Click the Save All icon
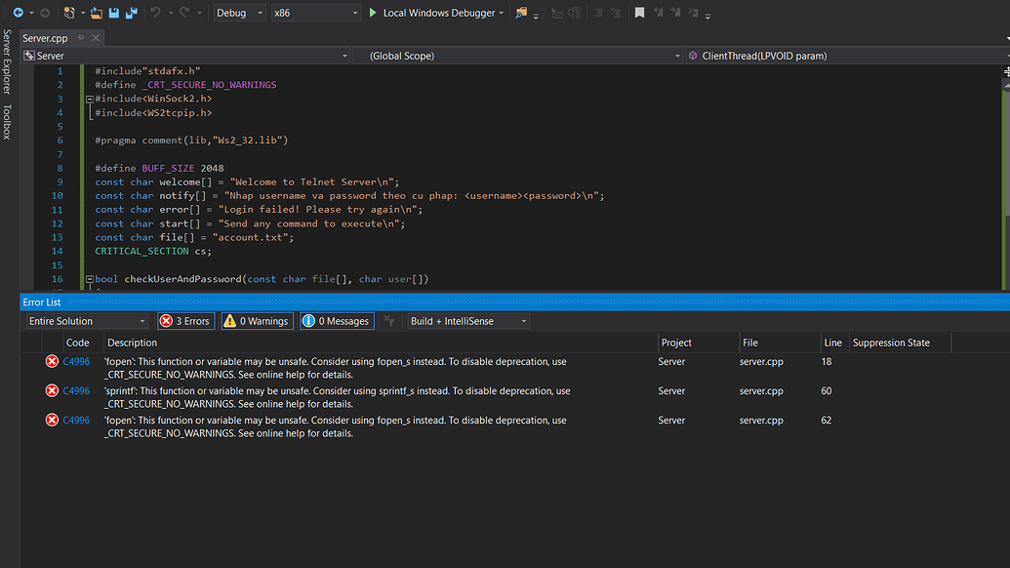Viewport: 1010px width, 568px height. click(x=131, y=13)
